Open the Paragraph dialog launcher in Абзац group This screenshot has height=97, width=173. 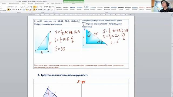[x=54, y=12]
